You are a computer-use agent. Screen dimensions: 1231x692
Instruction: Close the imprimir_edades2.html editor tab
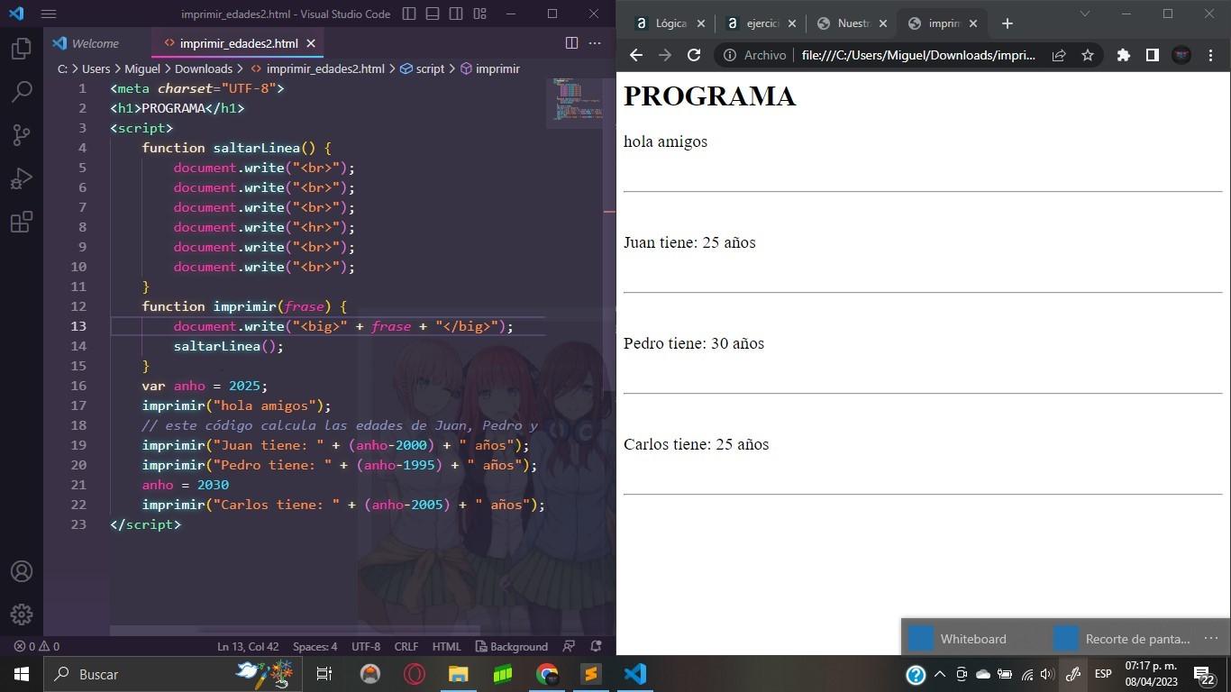pyautogui.click(x=311, y=43)
